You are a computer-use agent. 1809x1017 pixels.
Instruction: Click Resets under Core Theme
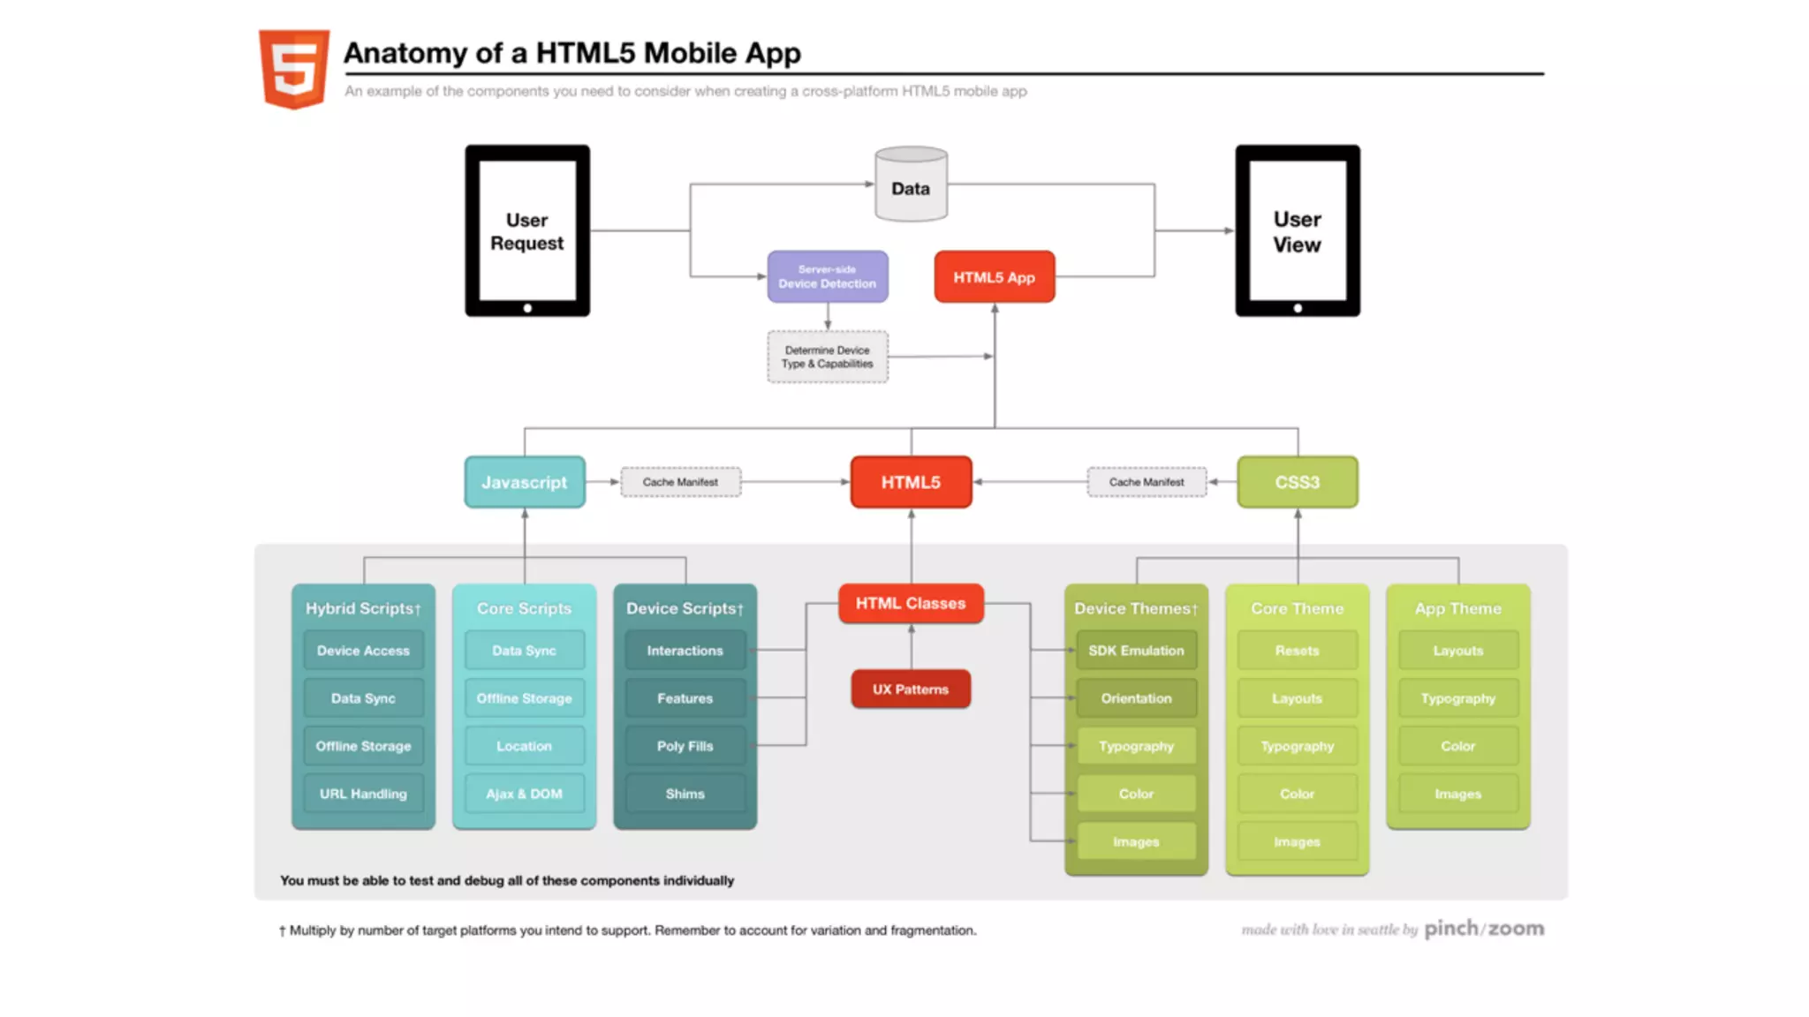click(1297, 651)
